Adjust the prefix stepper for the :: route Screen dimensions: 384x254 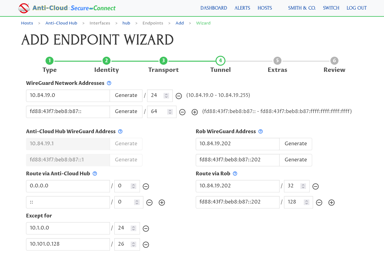pos(137,202)
